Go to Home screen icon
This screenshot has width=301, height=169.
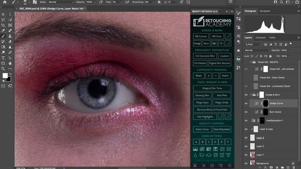(x=5, y=2)
